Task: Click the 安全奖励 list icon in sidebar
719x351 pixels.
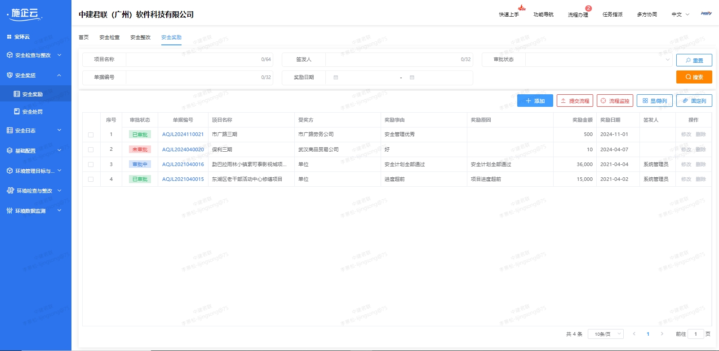Action: (x=17, y=94)
